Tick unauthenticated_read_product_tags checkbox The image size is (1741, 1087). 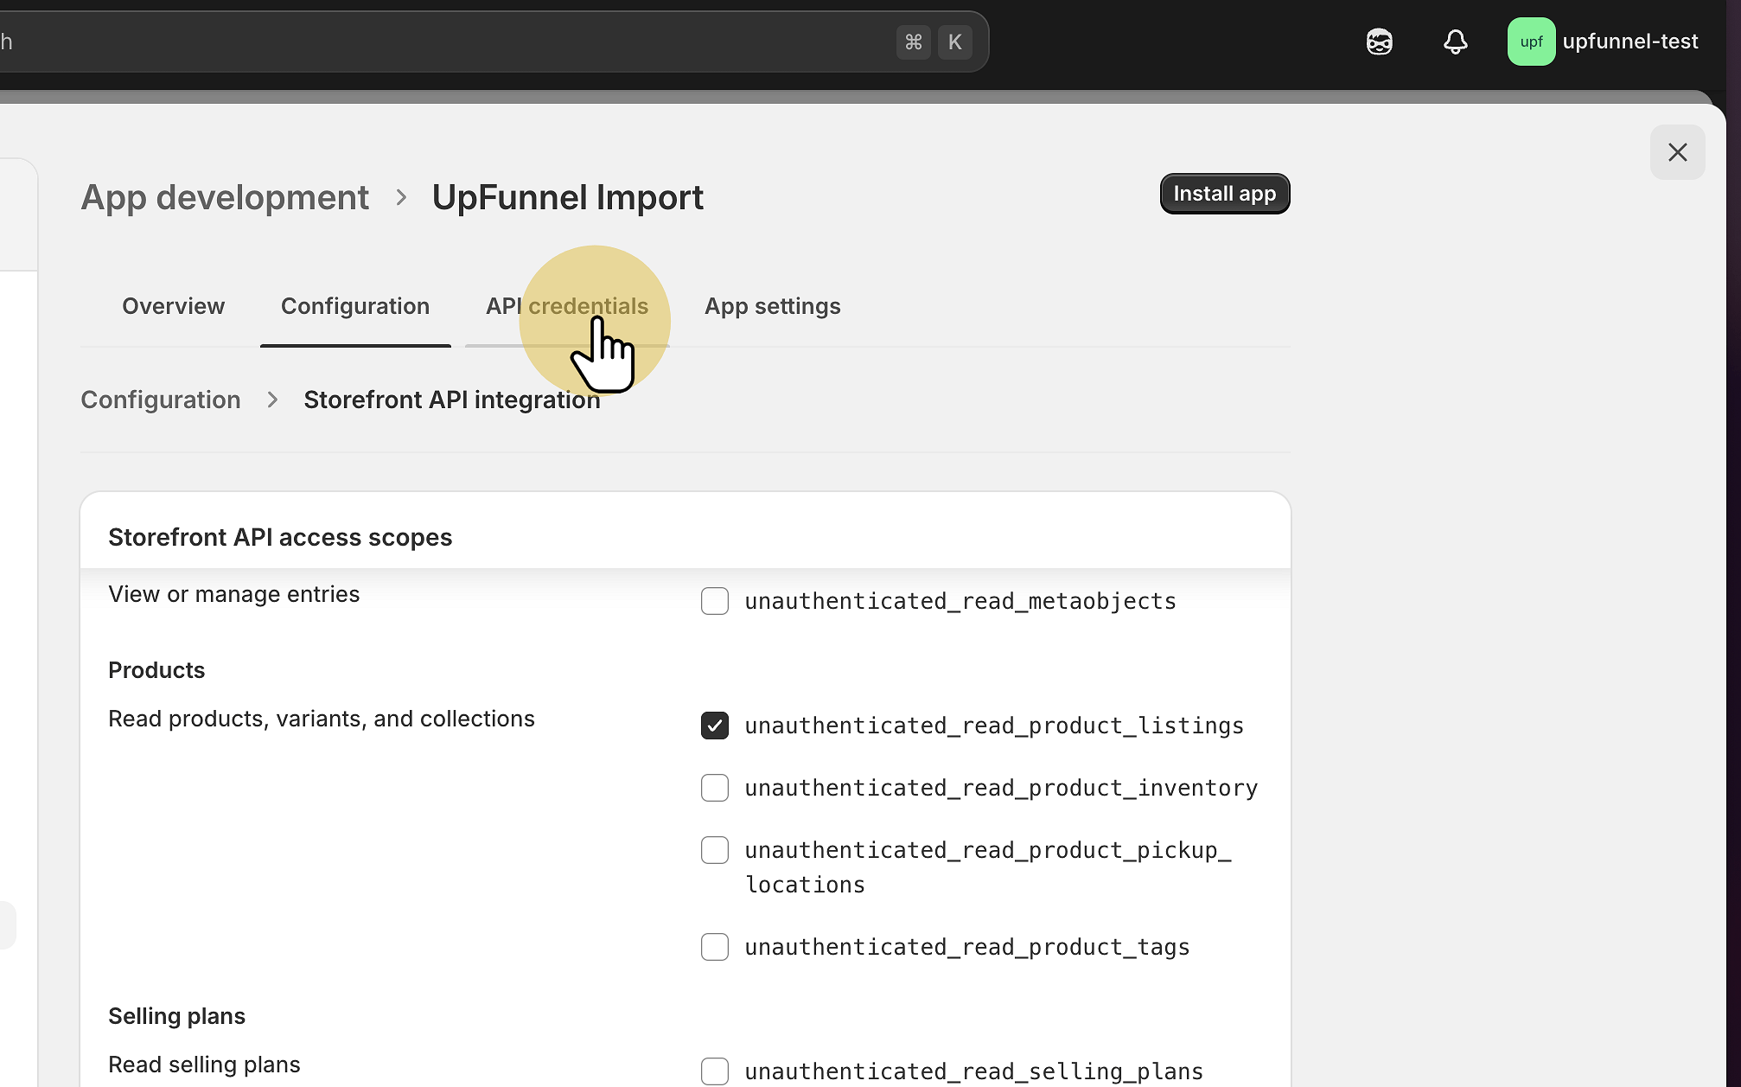coord(714,947)
